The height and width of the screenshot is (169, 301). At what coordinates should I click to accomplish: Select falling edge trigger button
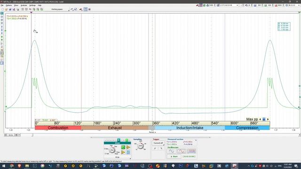point(161,148)
